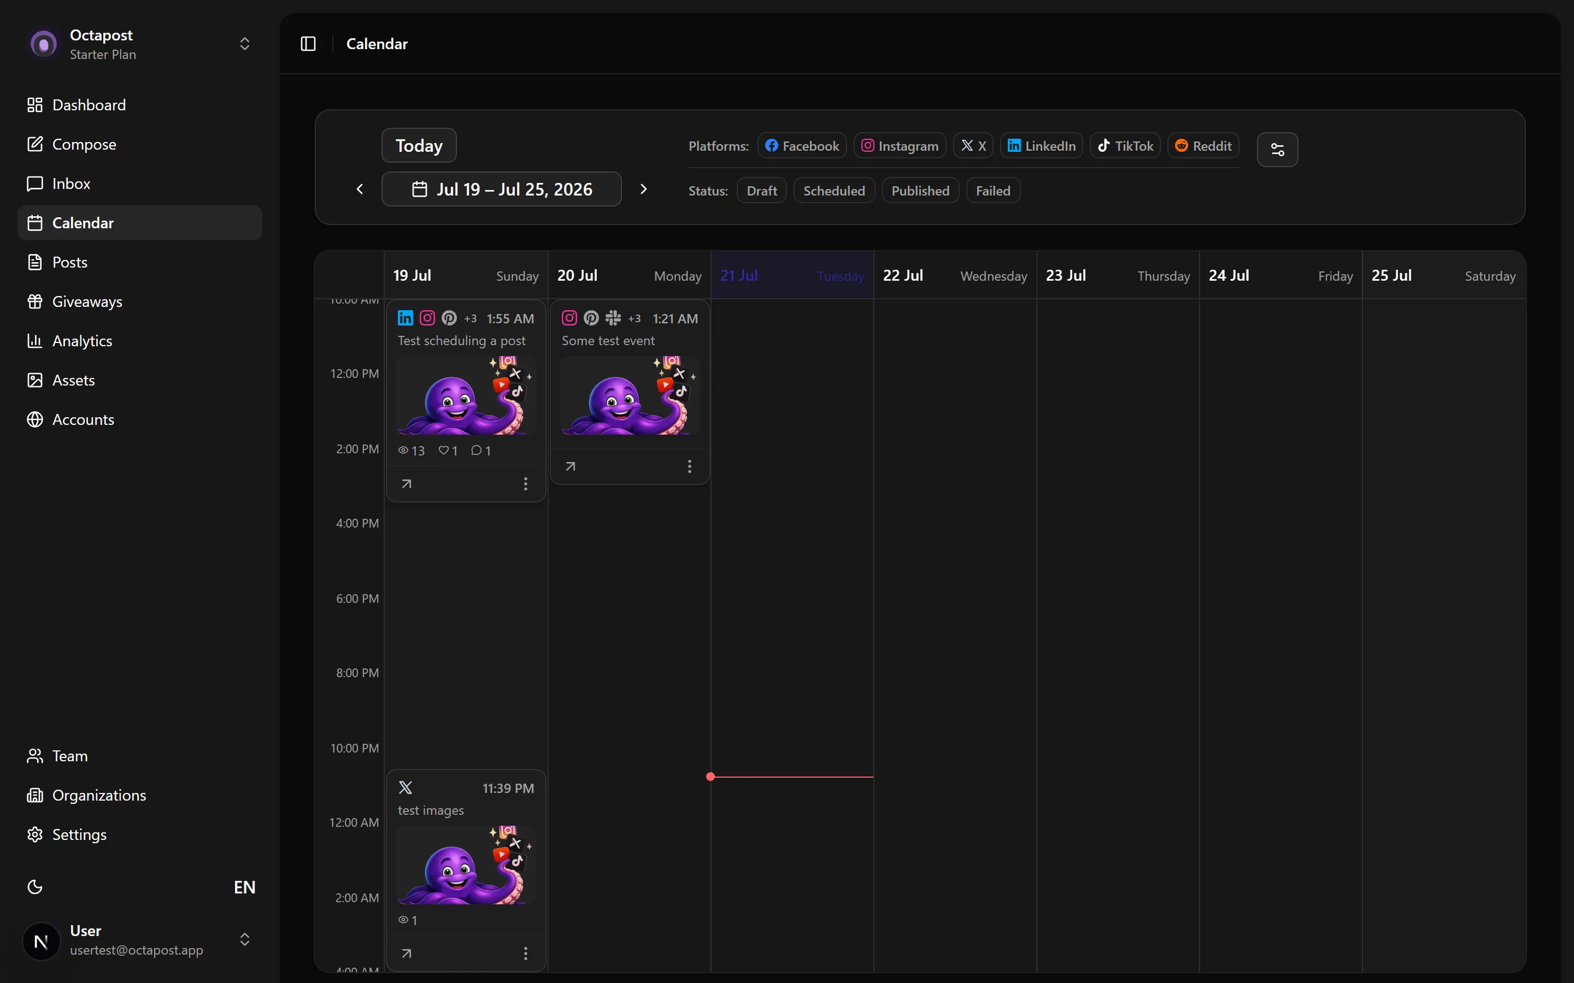
Task: Select the 22 Jul Wednesday column header
Action: [955, 276]
